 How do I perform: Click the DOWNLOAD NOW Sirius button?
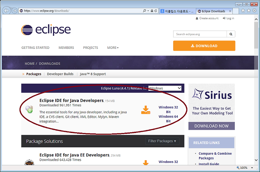pyautogui.click(x=212, y=126)
